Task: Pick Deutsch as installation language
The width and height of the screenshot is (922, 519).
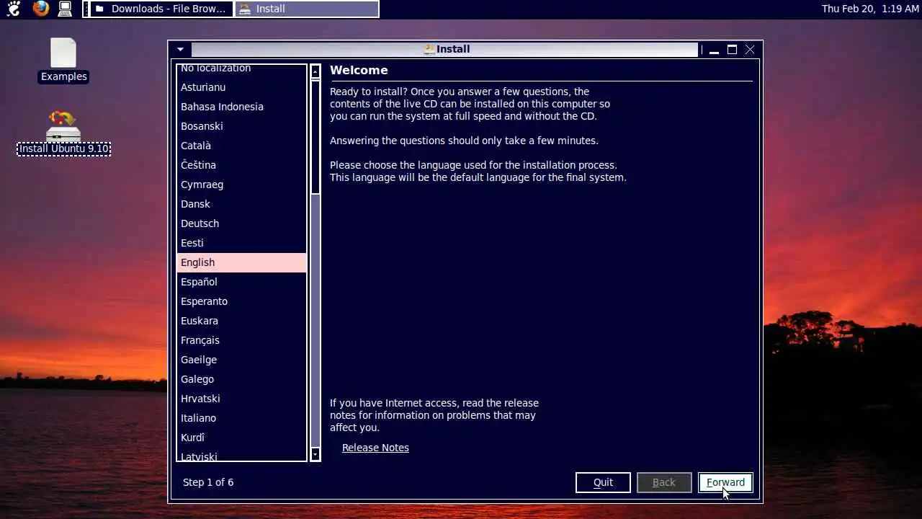Action: pos(242,223)
